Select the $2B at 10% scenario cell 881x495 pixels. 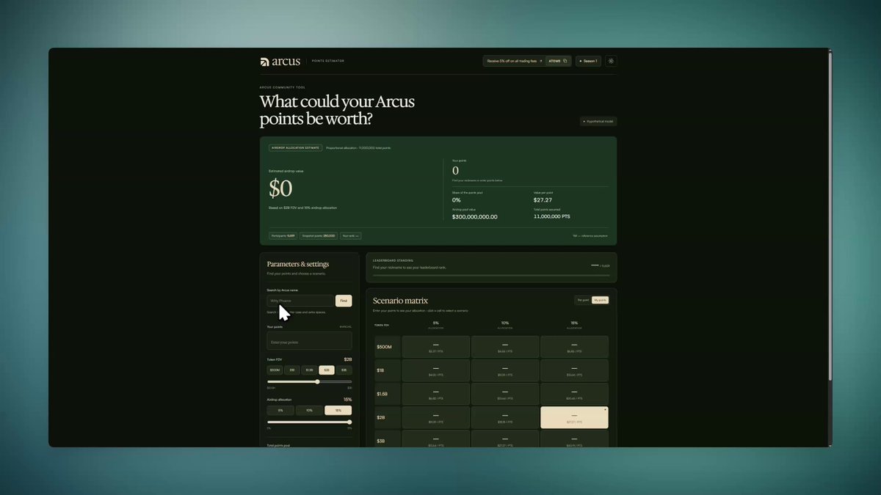pos(505,417)
